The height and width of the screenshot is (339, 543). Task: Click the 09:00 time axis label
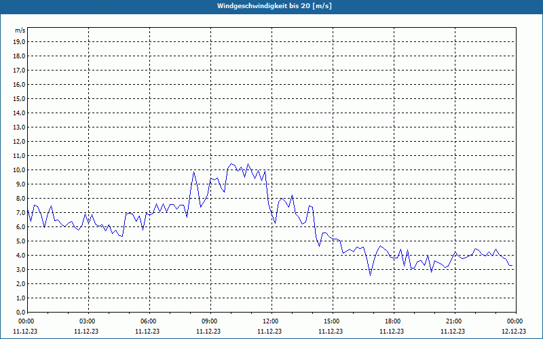[x=210, y=321]
